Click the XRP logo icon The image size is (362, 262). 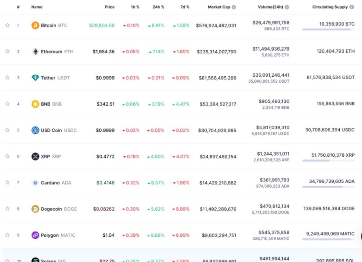[35, 156]
